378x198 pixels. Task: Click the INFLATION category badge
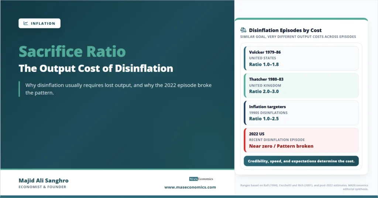click(x=39, y=23)
